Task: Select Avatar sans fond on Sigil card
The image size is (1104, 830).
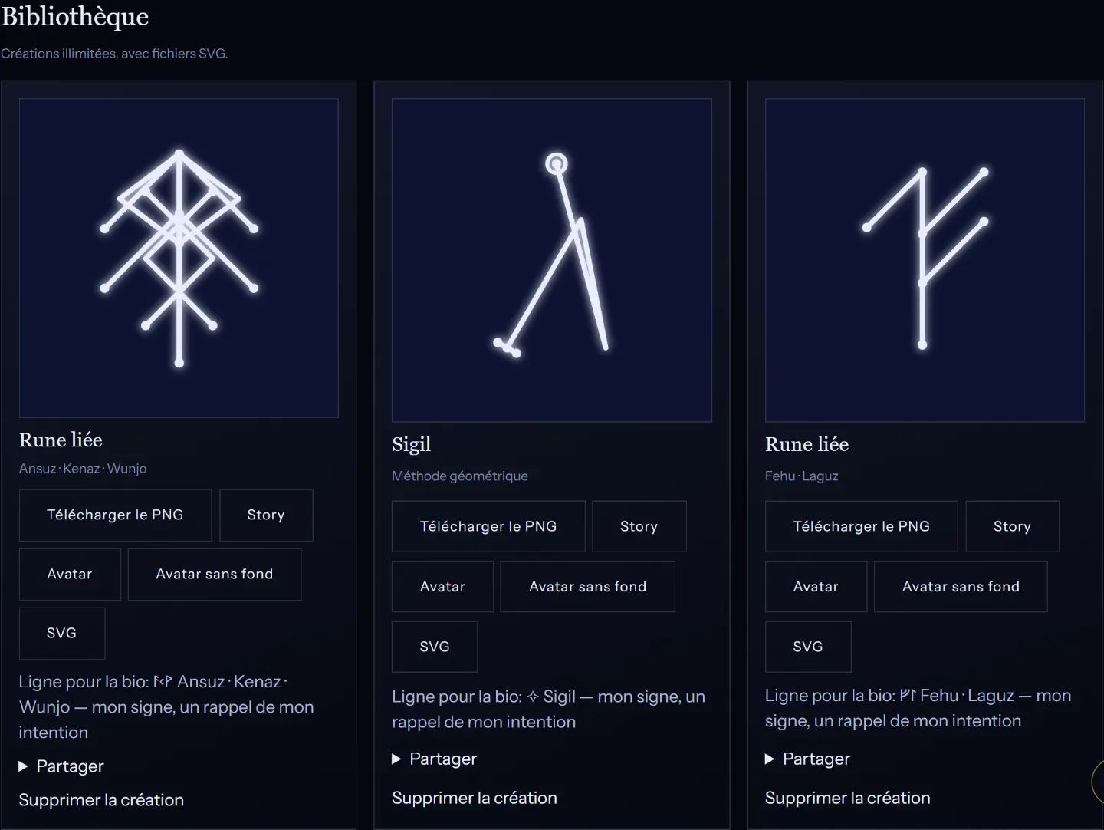Action: tap(588, 586)
